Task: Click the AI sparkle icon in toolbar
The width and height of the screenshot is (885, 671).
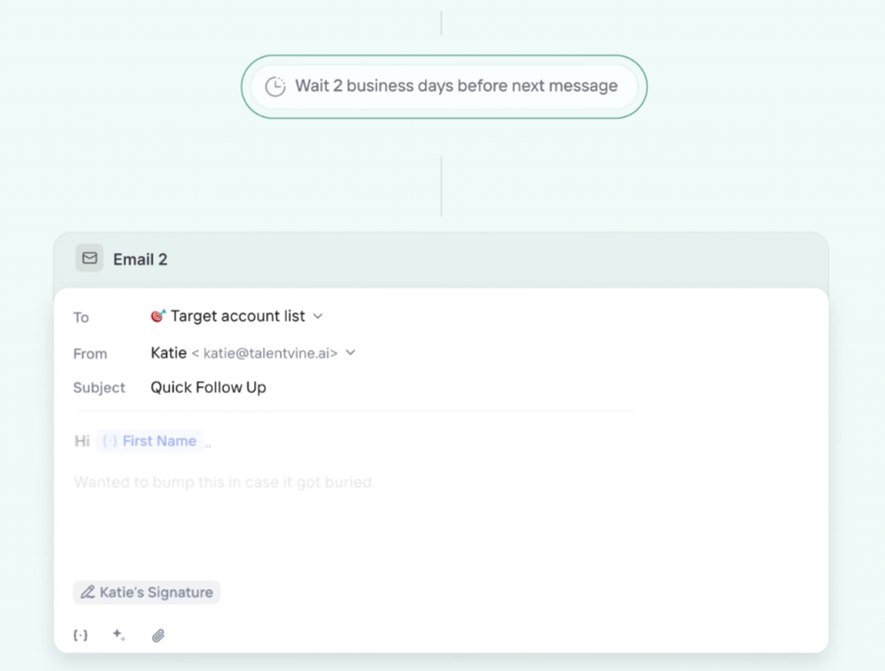Action: pyautogui.click(x=119, y=635)
